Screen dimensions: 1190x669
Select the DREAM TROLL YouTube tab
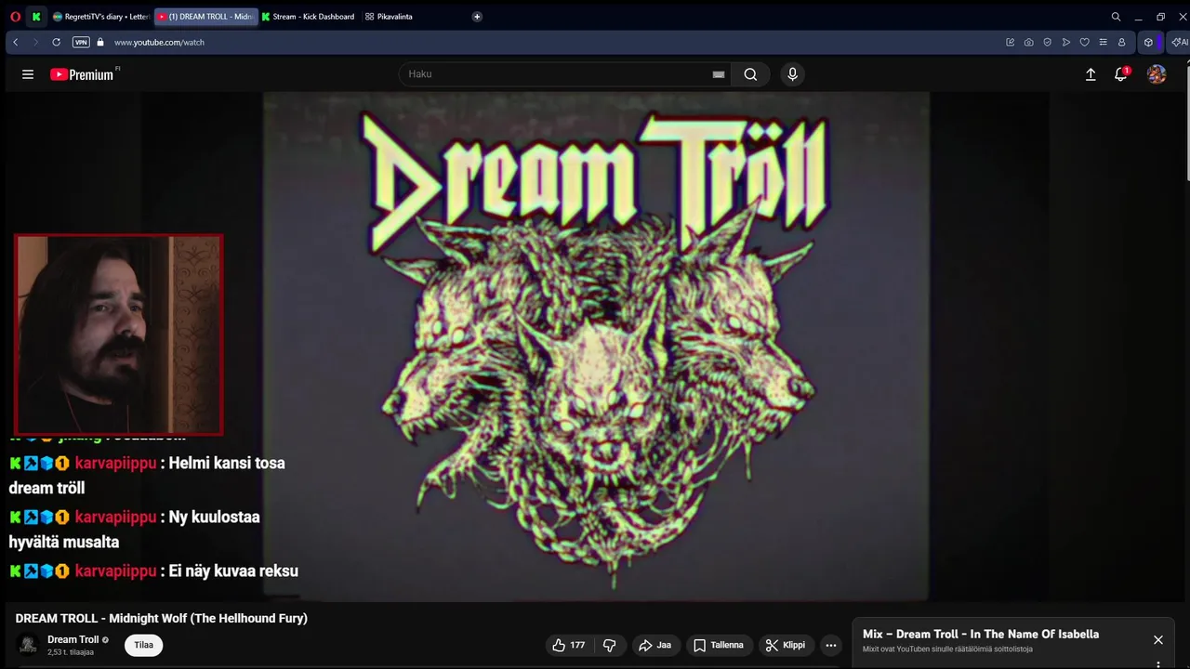point(205,17)
